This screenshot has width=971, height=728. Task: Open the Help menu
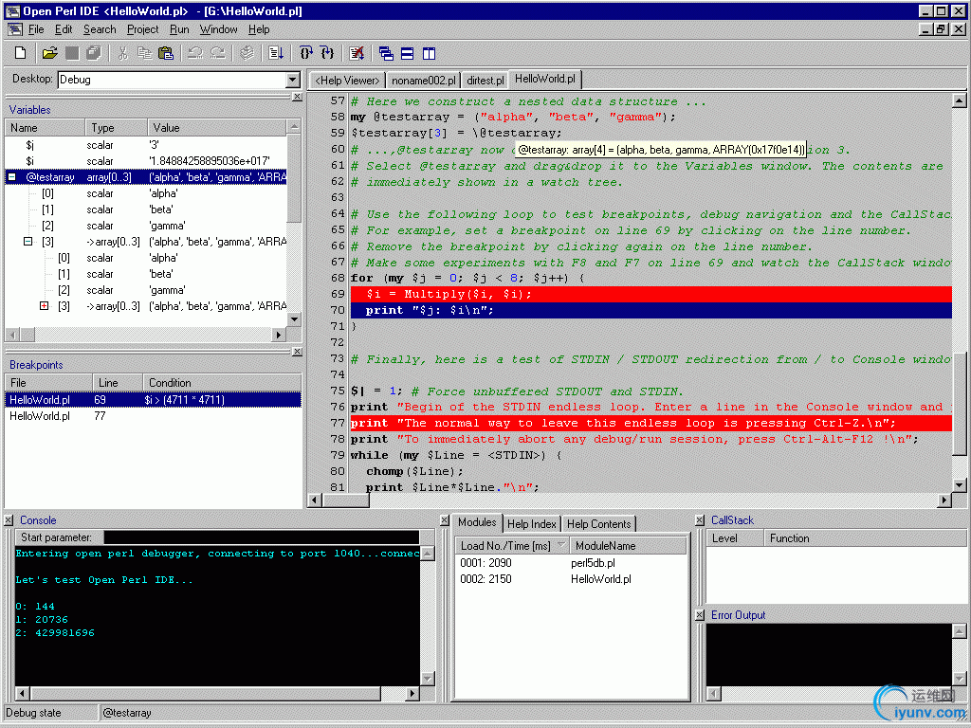tap(259, 29)
